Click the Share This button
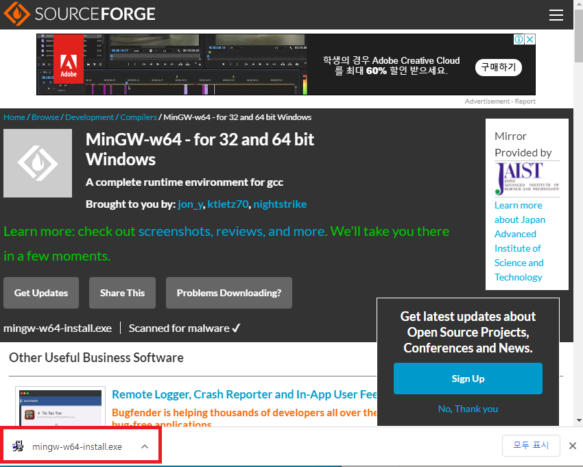Image resolution: width=583 pixels, height=467 pixels. click(x=122, y=293)
